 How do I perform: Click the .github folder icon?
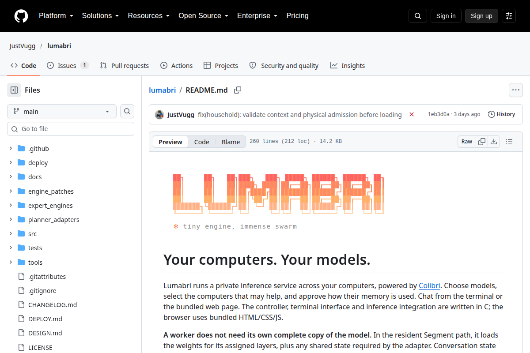click(x=21, y=149)
